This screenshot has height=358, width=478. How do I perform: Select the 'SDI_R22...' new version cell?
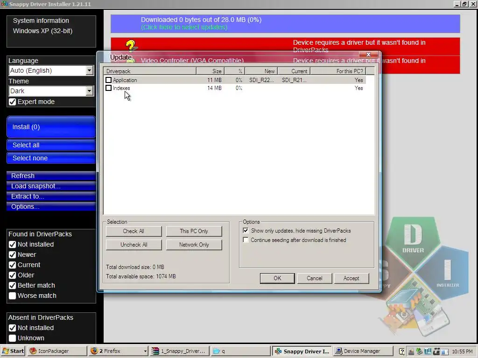pos(261,80)
